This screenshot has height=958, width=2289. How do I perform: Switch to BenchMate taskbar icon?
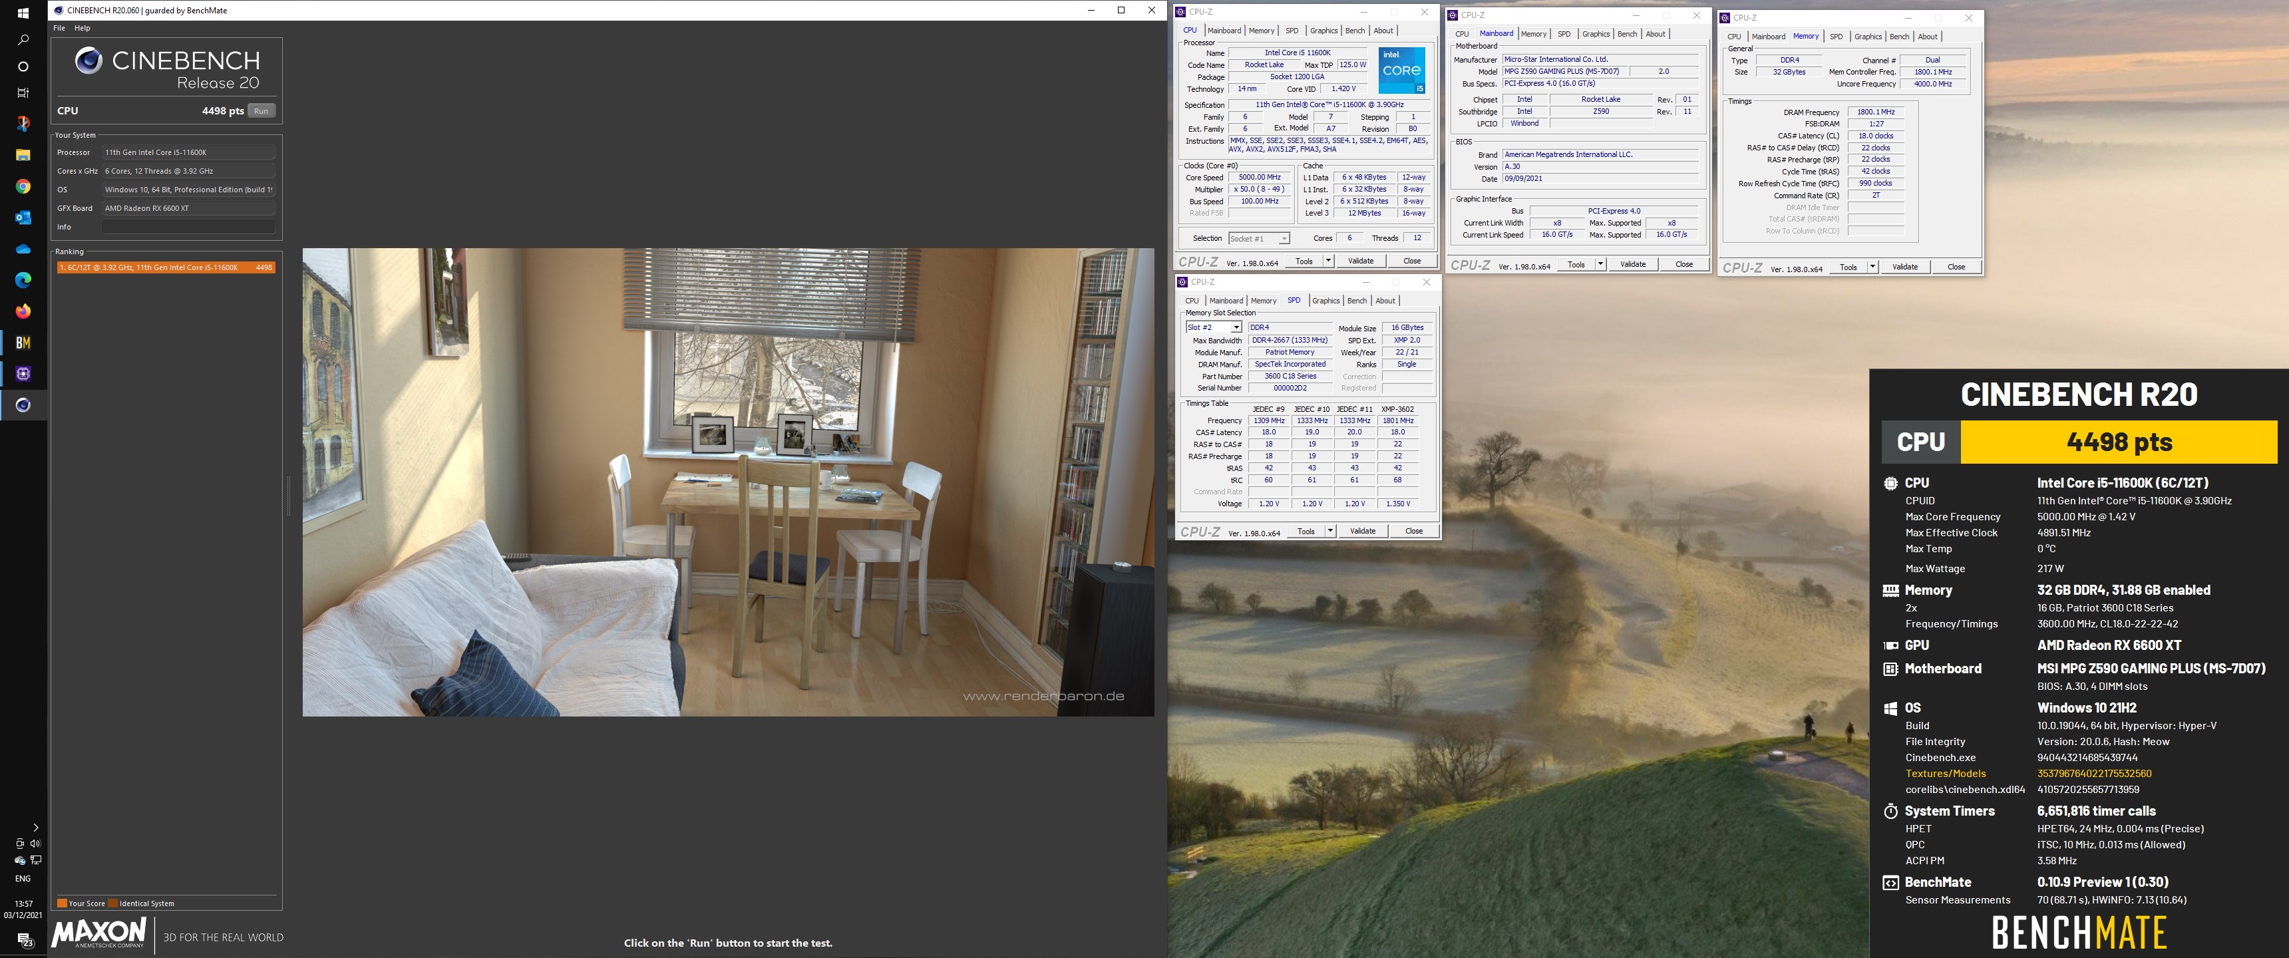(23, 342)
